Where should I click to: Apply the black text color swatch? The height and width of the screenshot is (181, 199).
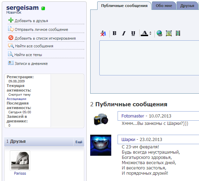click(x=145, y=33)
